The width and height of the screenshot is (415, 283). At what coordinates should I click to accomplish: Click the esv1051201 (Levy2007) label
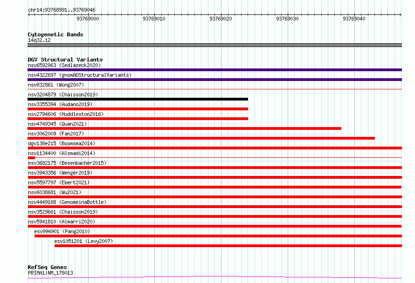83,241
